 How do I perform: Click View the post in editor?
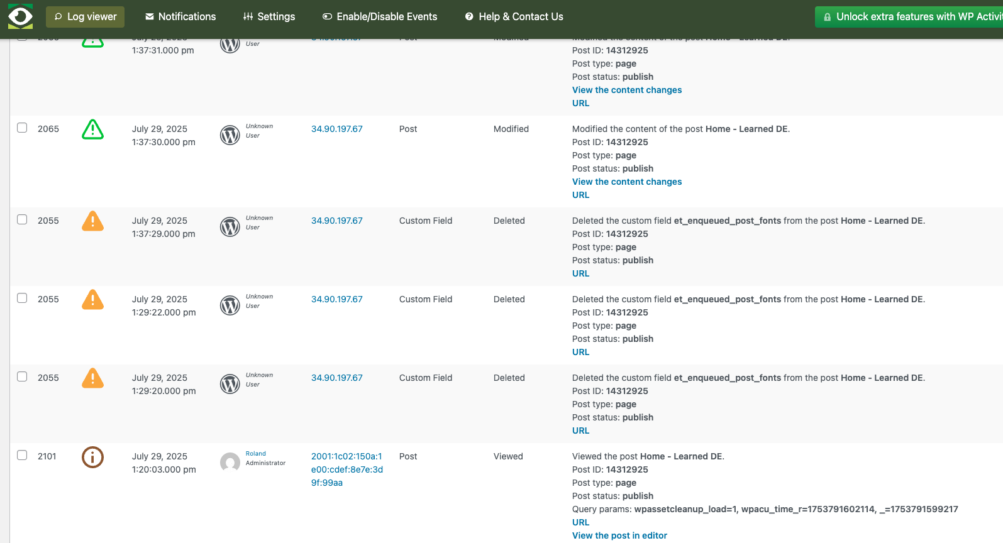(619, 535)
